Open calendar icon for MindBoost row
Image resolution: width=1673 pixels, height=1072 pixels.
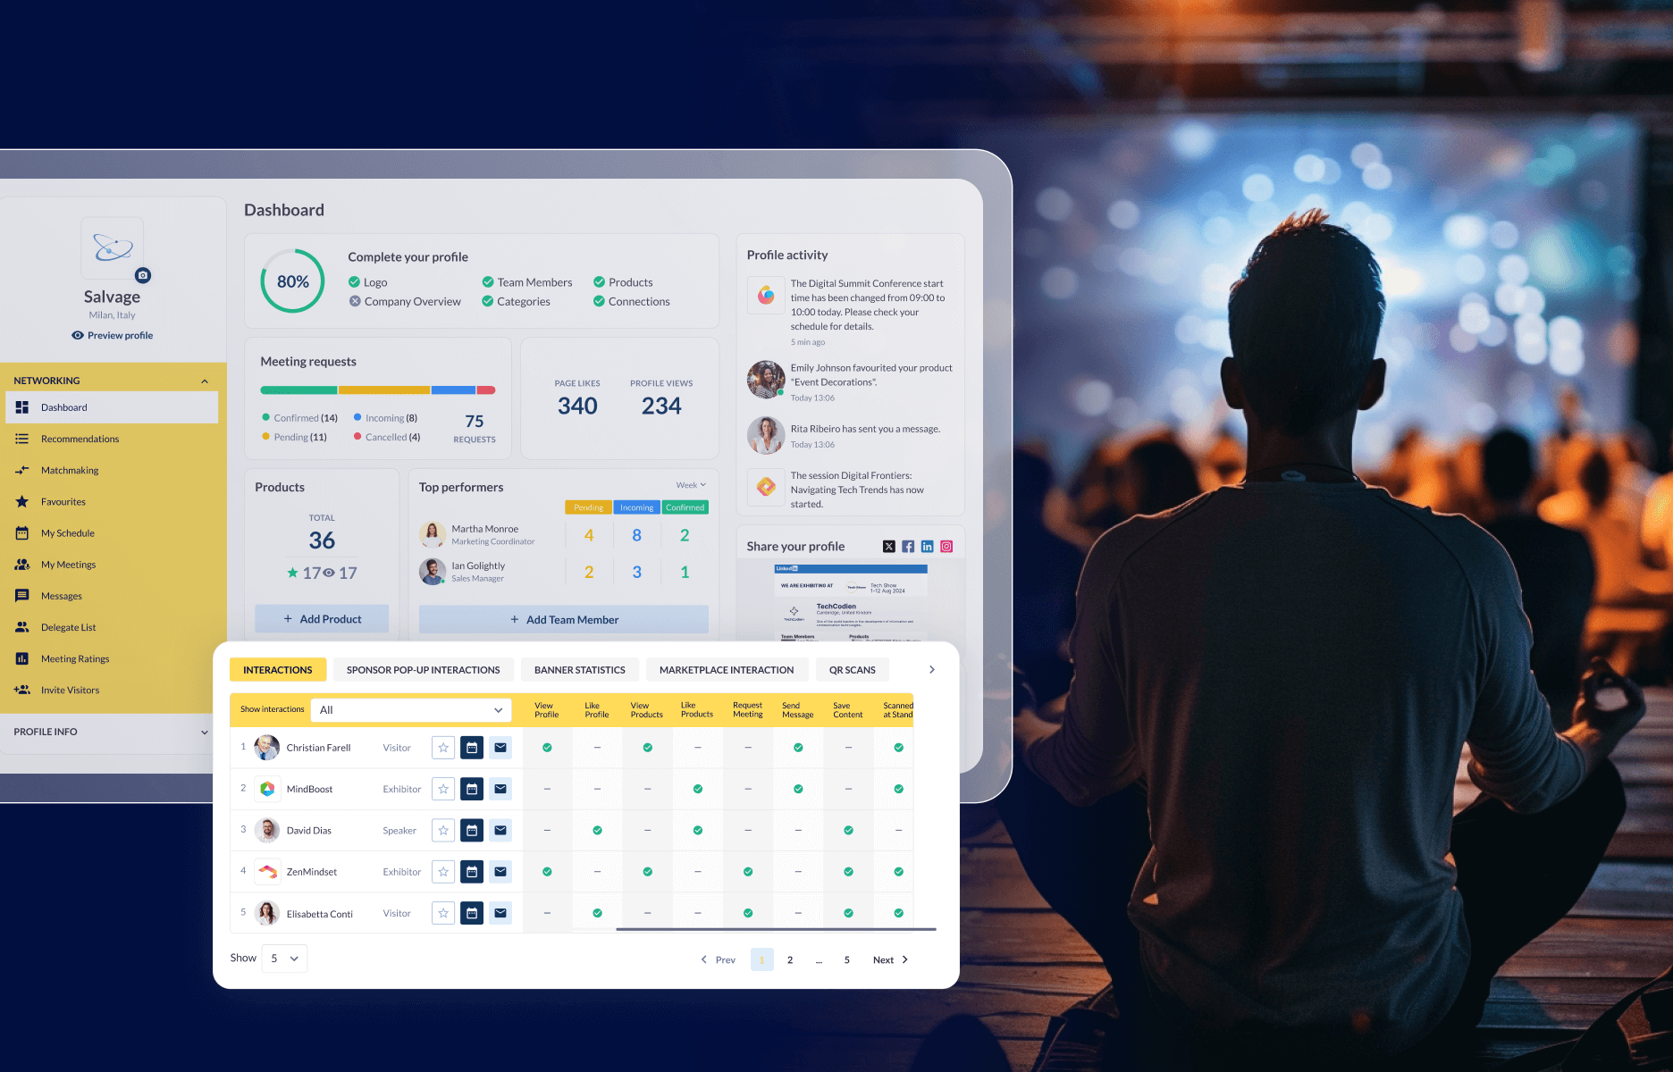[x=472, y=789]
